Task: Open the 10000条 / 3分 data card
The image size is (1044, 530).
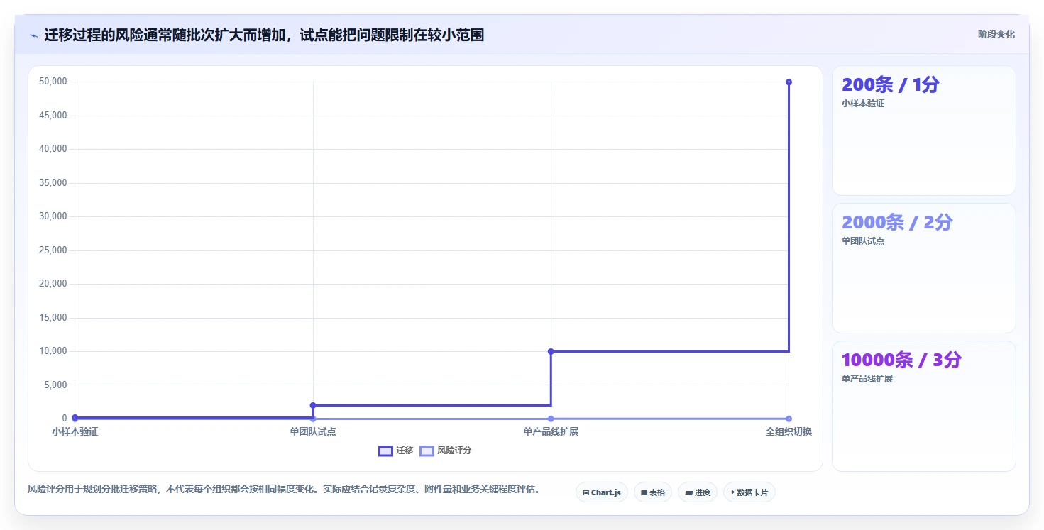Action: 923,406
